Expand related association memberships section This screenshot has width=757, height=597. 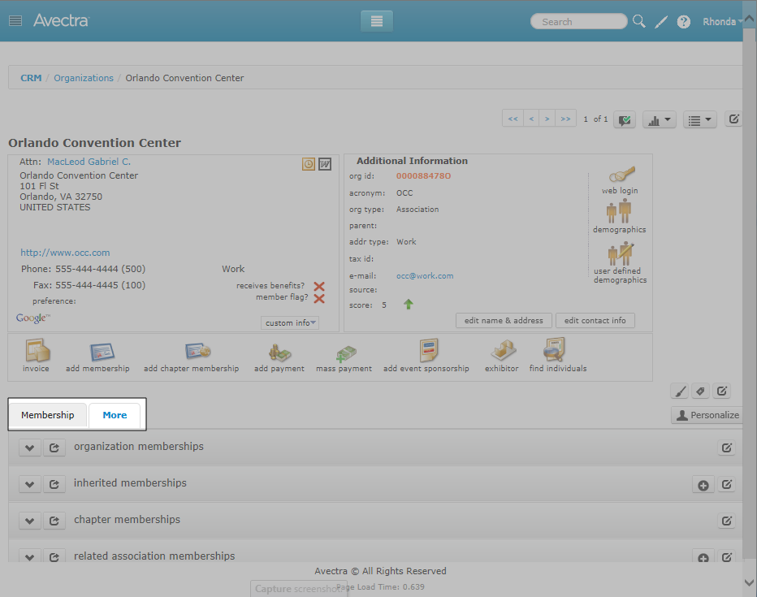(29, 557)
